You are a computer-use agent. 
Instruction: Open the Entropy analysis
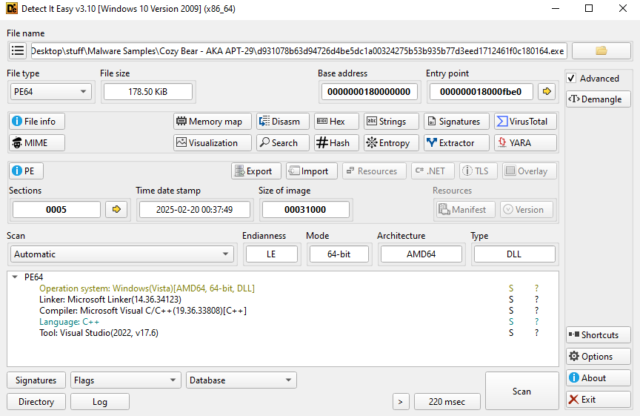(391, 142)
